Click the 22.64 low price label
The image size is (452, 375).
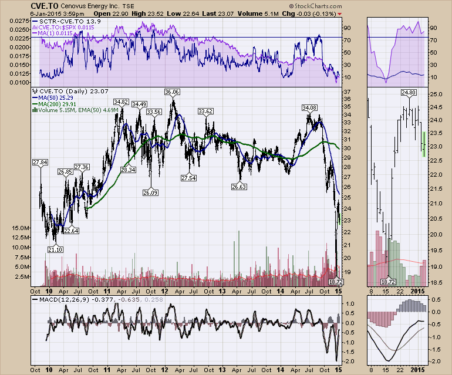pyautogui.click(x=71, y=231)
